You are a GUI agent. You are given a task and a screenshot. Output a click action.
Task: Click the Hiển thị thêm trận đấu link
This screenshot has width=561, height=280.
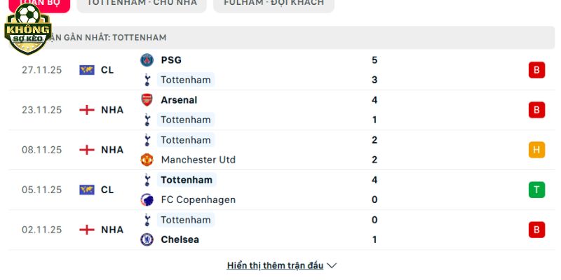point(275,266)
